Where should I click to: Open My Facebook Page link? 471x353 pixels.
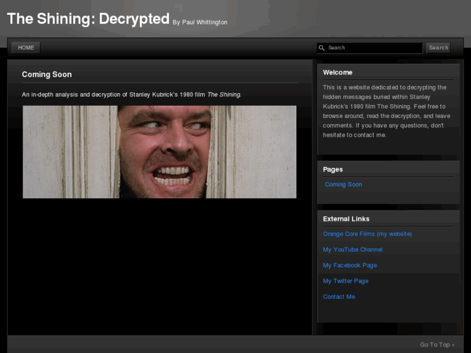[350, 266]
